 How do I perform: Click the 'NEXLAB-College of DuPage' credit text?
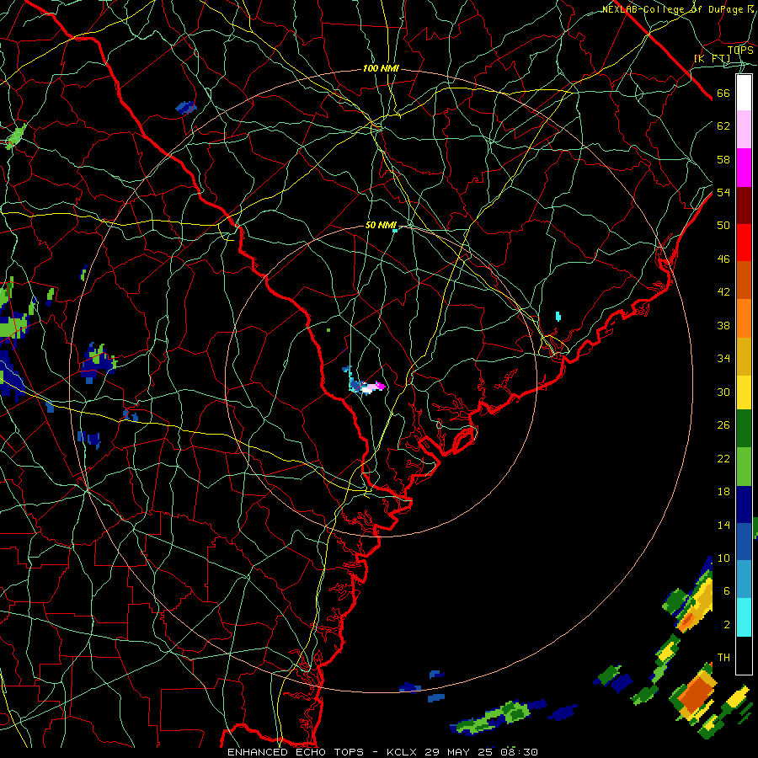tap(674, 9)
